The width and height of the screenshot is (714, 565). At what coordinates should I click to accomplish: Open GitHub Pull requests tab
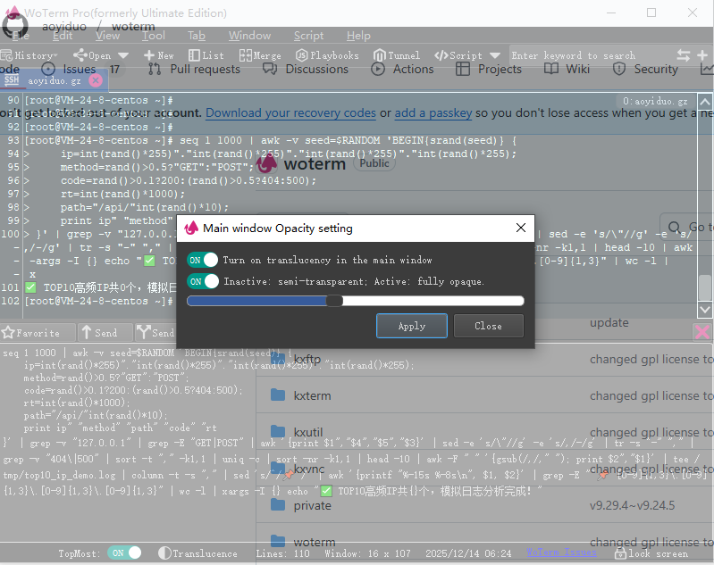[194, 69]
